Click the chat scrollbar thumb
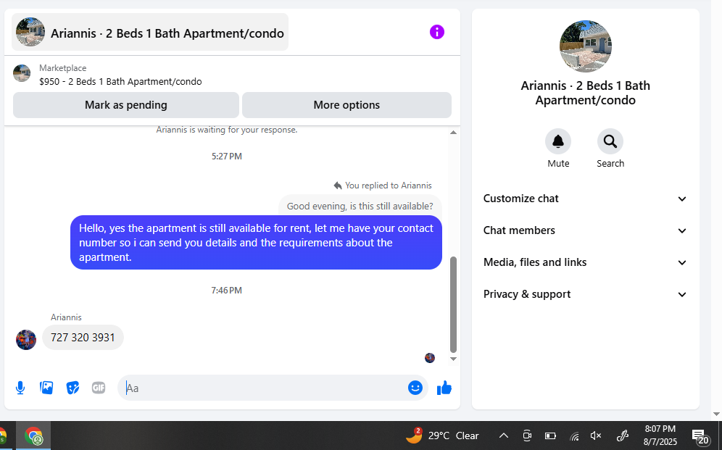 [453, 304]
